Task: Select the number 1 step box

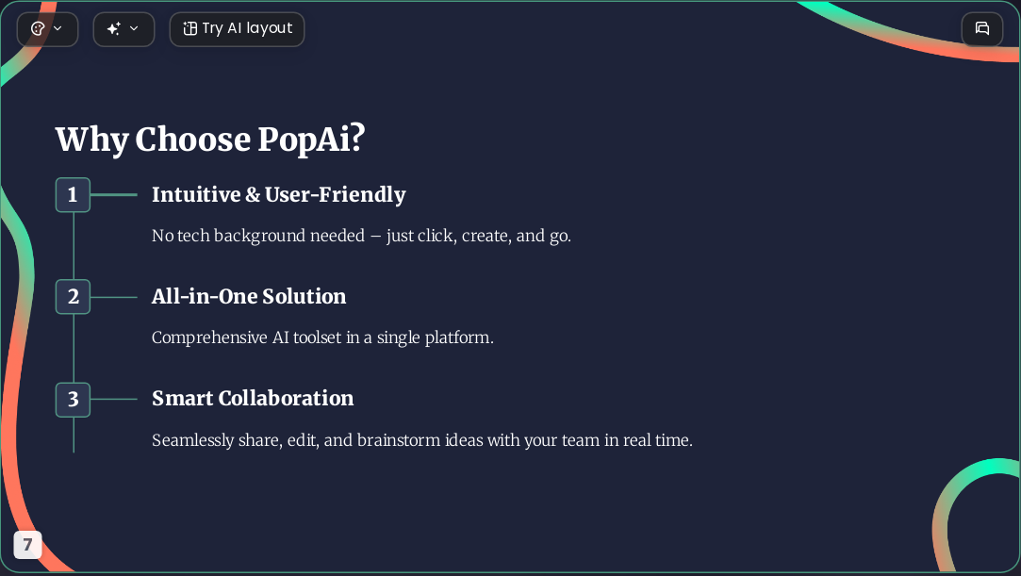Action: [73, 194]
